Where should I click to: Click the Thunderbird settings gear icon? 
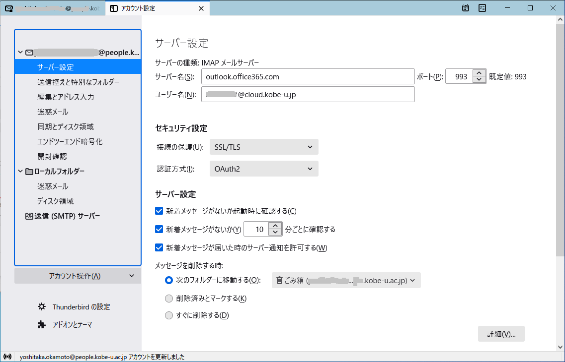tap(42, 306)
